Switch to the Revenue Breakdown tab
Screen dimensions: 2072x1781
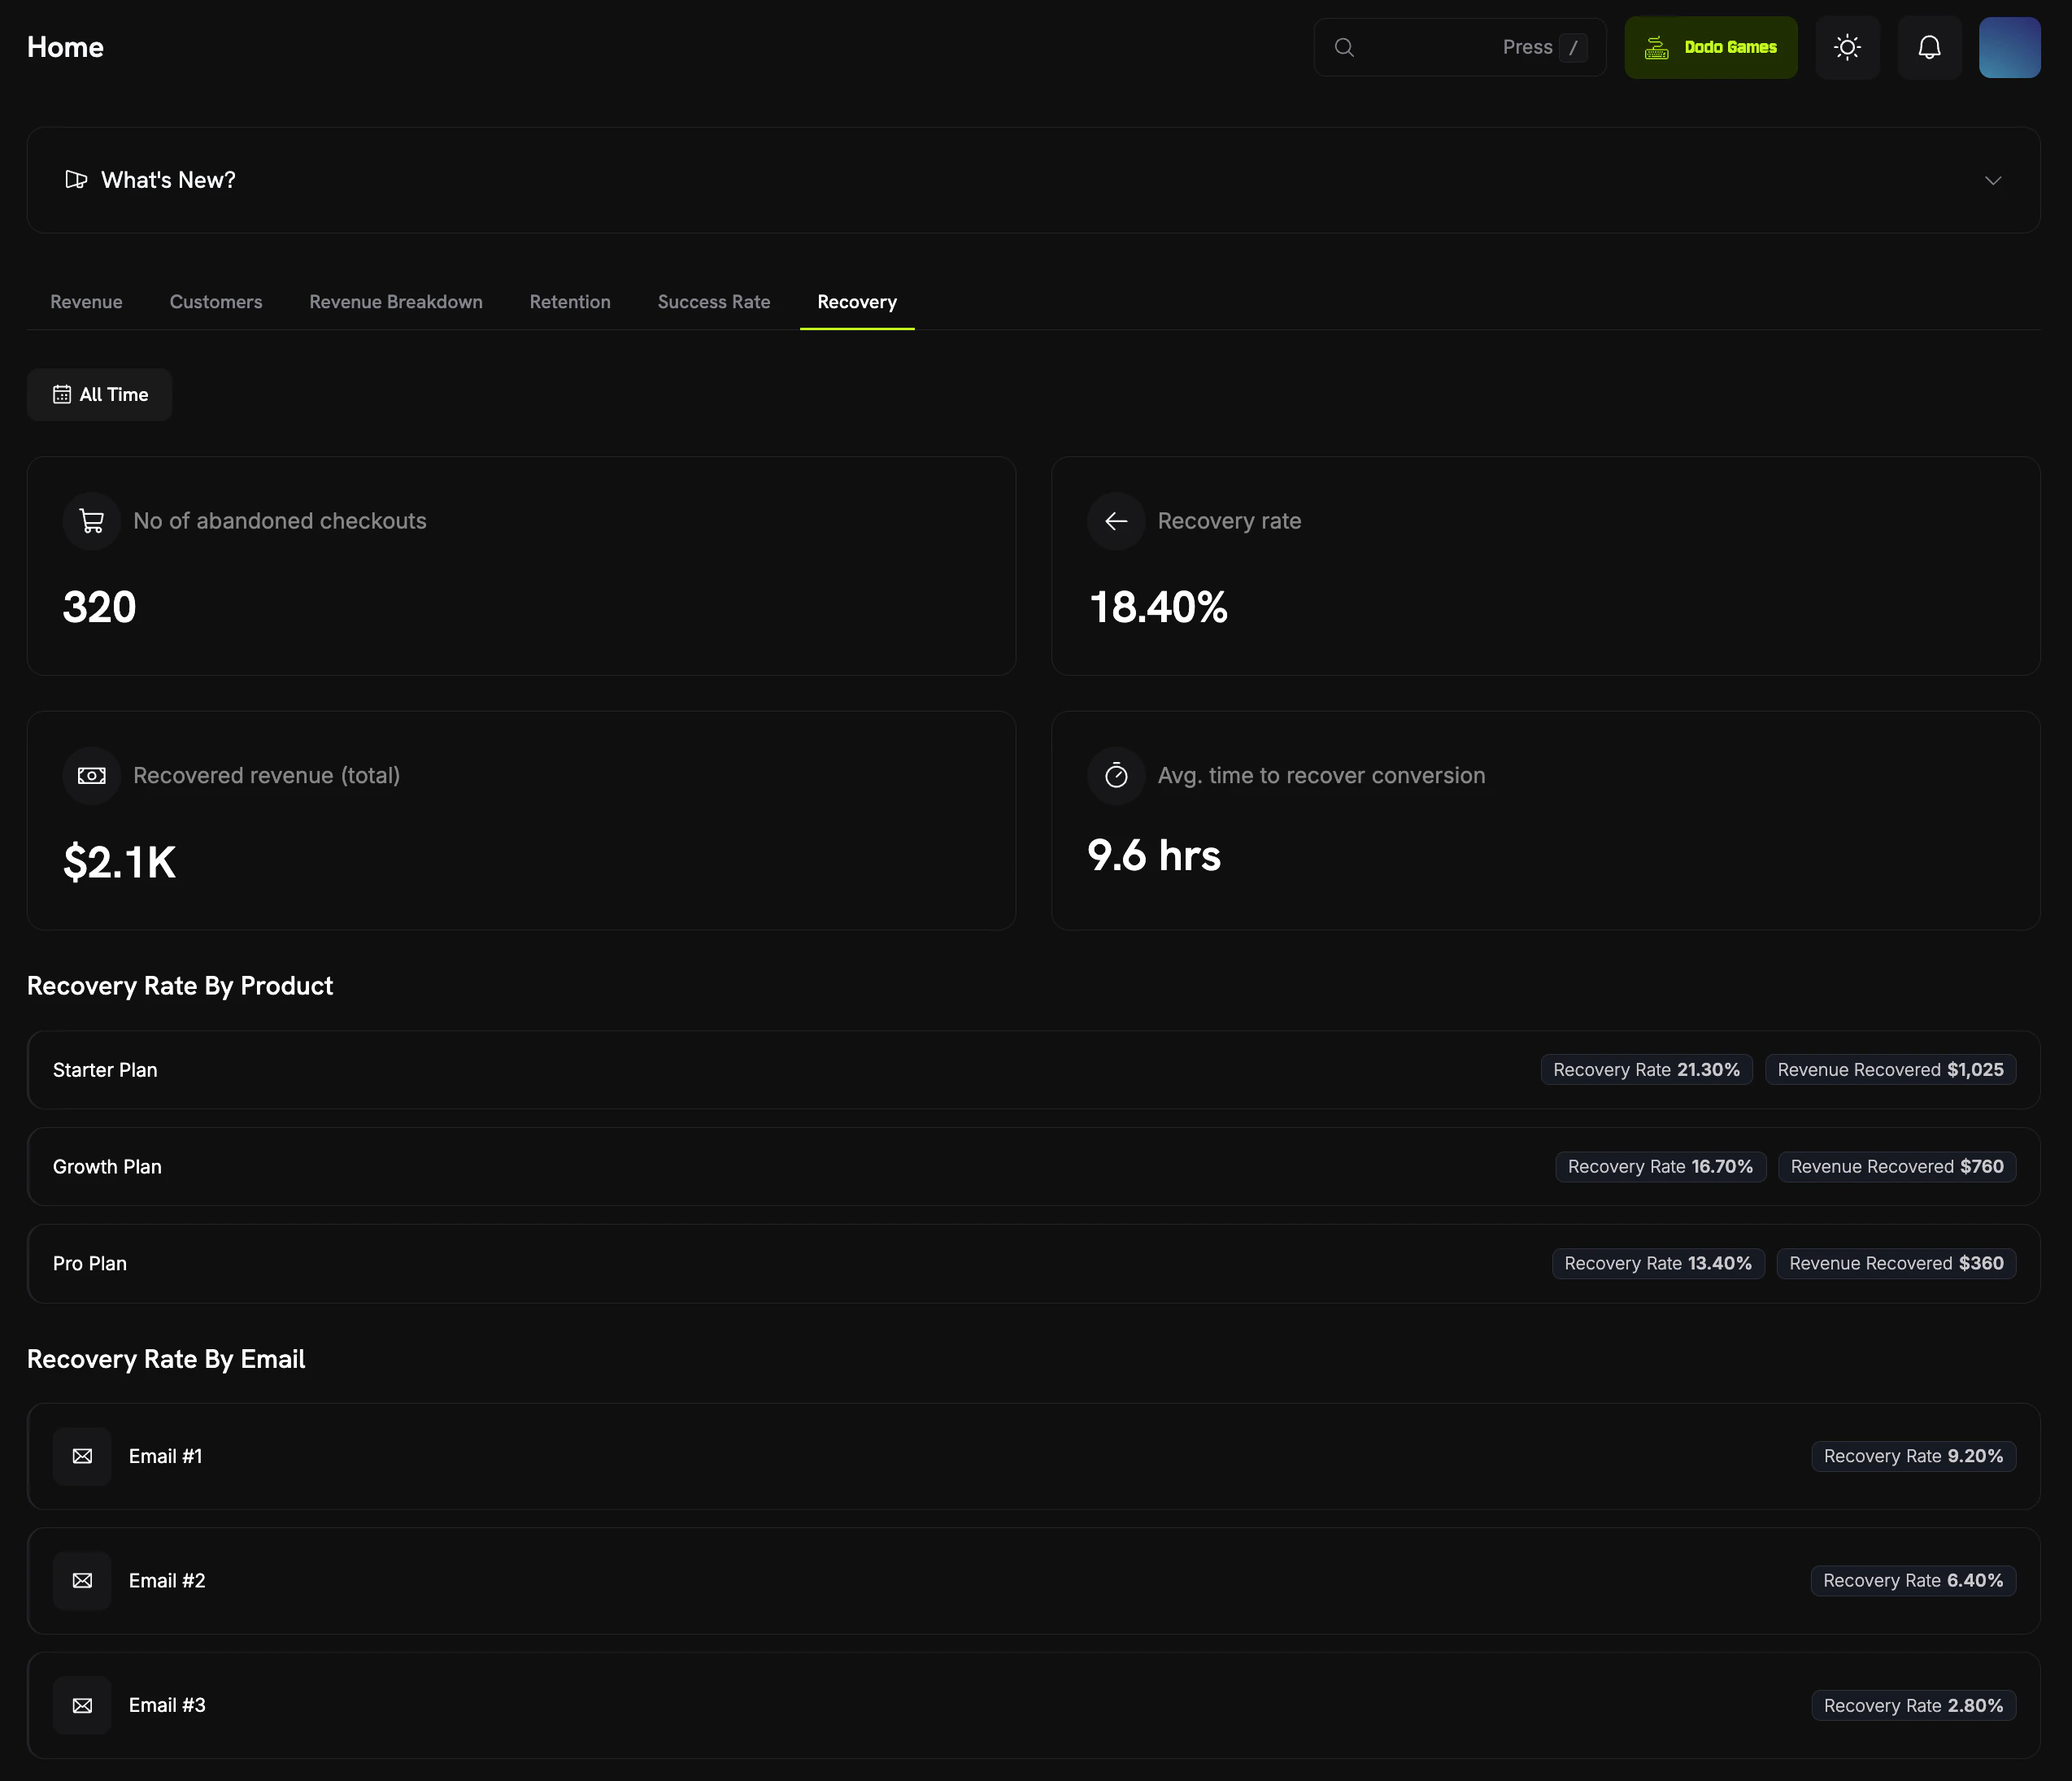click(x=396, y=302)
